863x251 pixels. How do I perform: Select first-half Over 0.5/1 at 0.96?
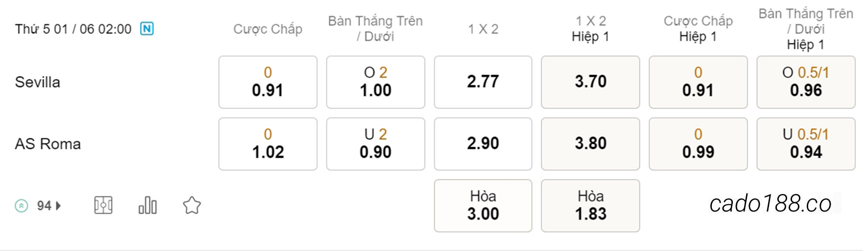pos(806,82)
